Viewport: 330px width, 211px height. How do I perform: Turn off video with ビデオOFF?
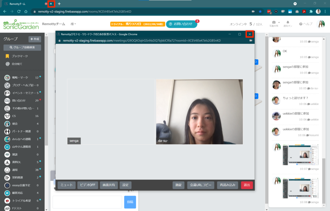click(88, 185)
